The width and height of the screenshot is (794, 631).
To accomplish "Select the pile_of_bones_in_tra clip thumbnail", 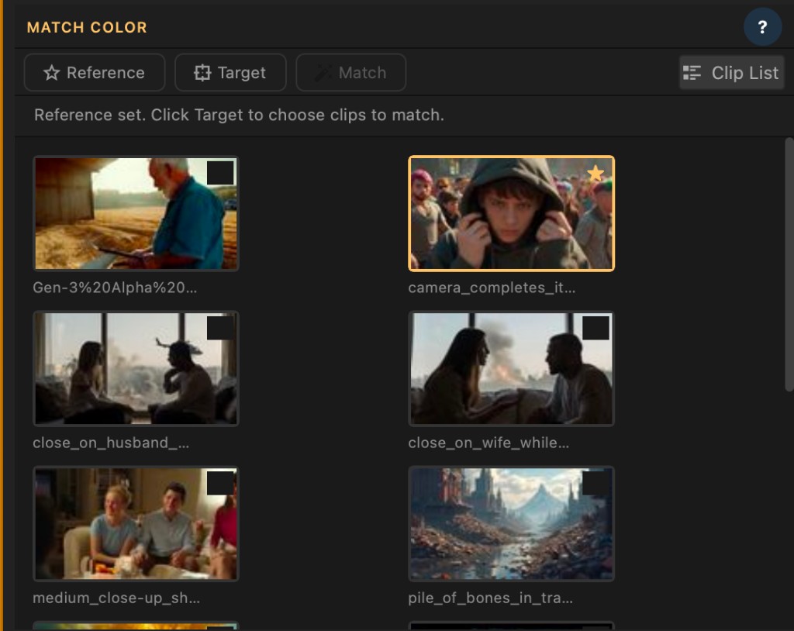I will (x=512, y=524).
